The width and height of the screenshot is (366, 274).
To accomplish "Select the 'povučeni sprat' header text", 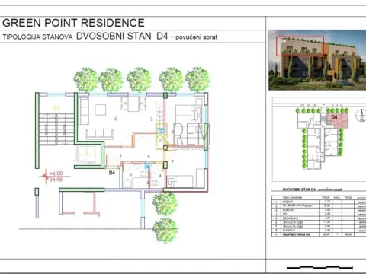I will (197, 37).
